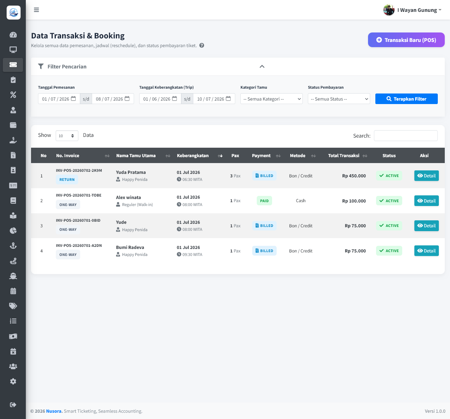
Task: Open the users group icon in sidebar
Action: pos(13,366)
